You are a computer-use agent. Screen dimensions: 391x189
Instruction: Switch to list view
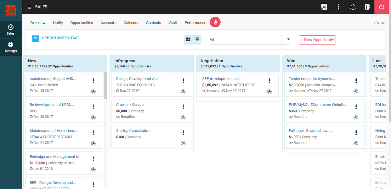point(197,39)
